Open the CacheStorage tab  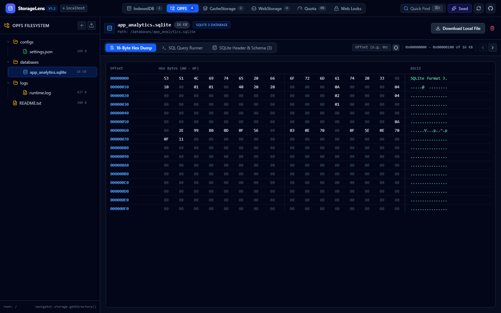click(x=223, y=8)
